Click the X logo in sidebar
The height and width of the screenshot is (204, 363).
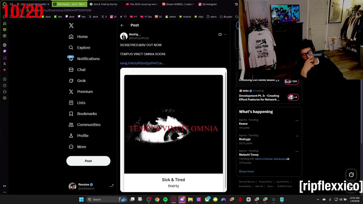(x=71, y=25)
